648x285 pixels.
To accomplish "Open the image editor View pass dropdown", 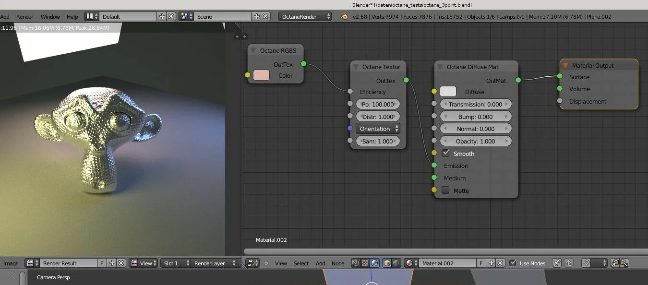I will [x=143, y=263].
